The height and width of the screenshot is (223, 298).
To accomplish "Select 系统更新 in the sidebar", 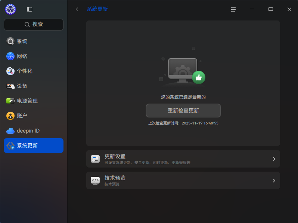I will tap(34, 146).
